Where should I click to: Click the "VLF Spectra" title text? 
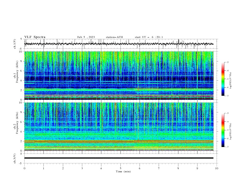pyautogui.click(x=35, y=37)
